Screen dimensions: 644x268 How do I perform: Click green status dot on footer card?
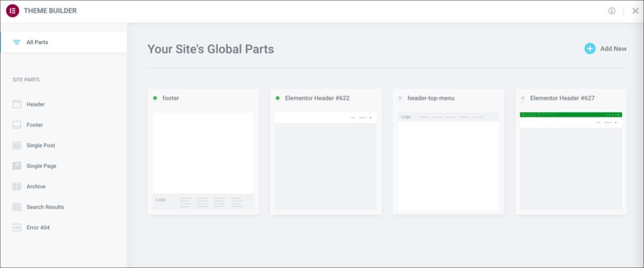click(x=155, y=98)
